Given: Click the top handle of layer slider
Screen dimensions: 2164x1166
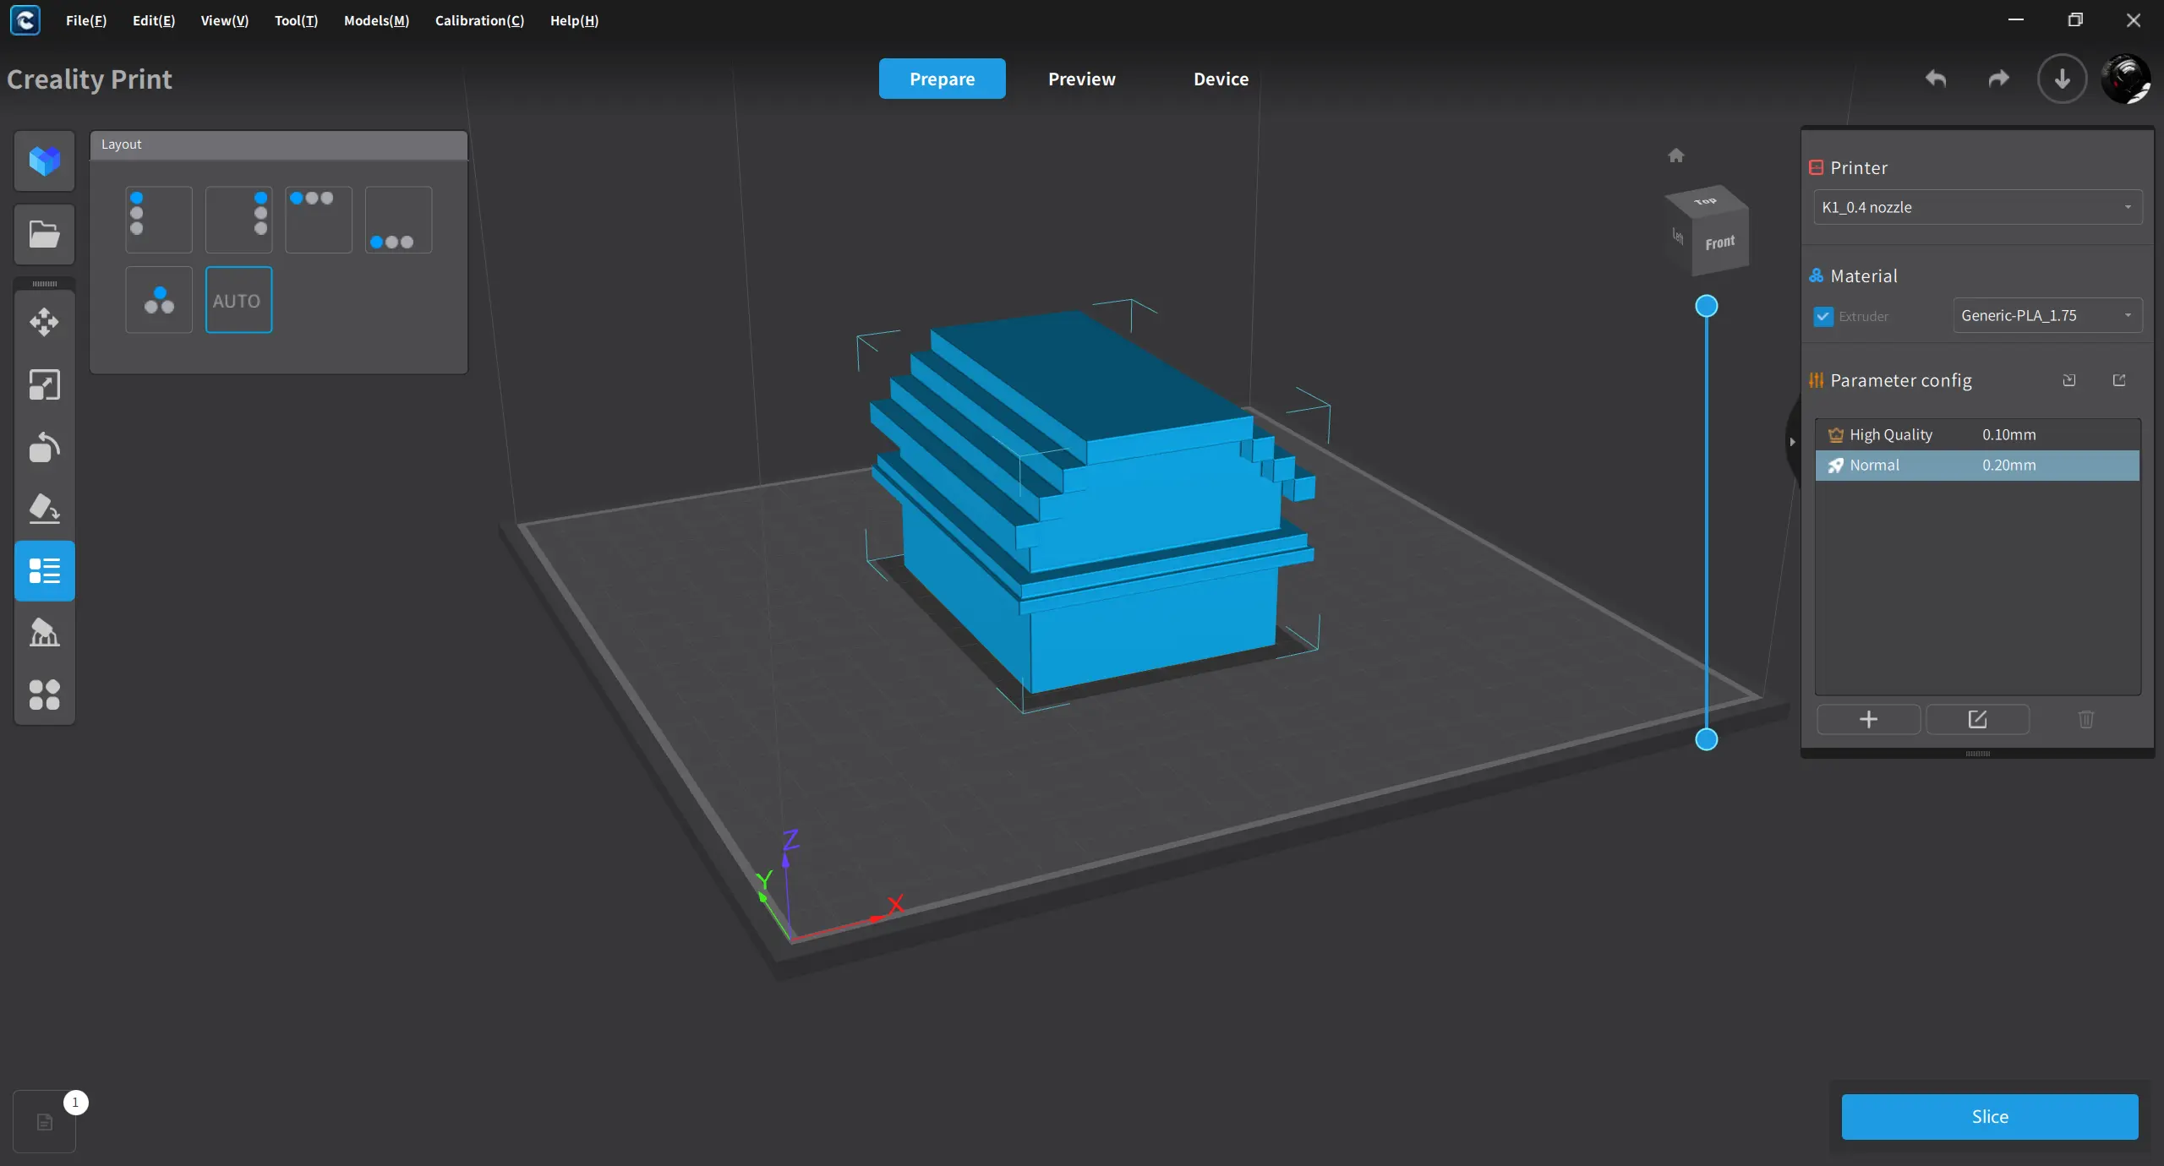Looking at the screenshot, I should tap(1707, 306).
